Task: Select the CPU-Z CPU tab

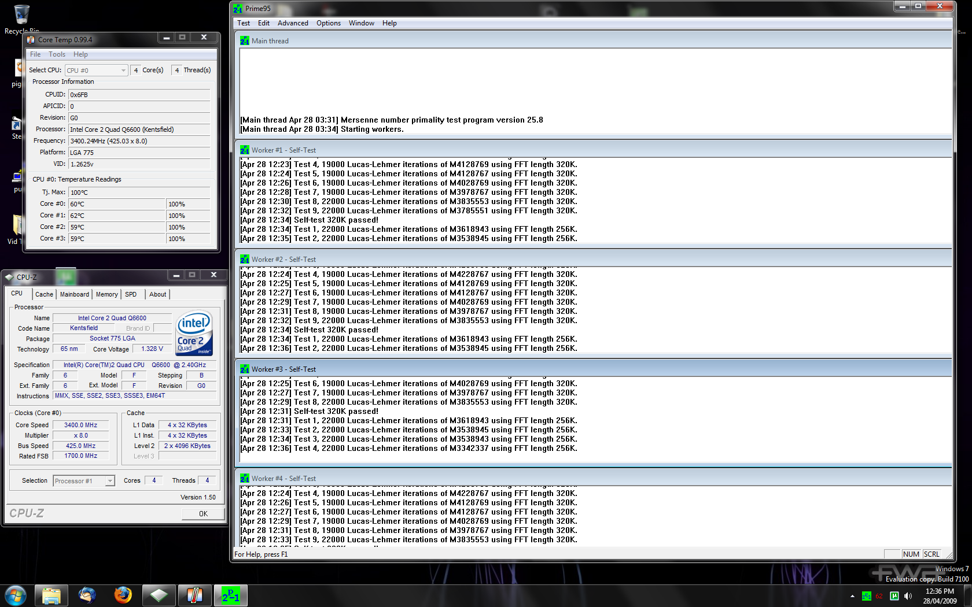Action: [x=17, y=294]
